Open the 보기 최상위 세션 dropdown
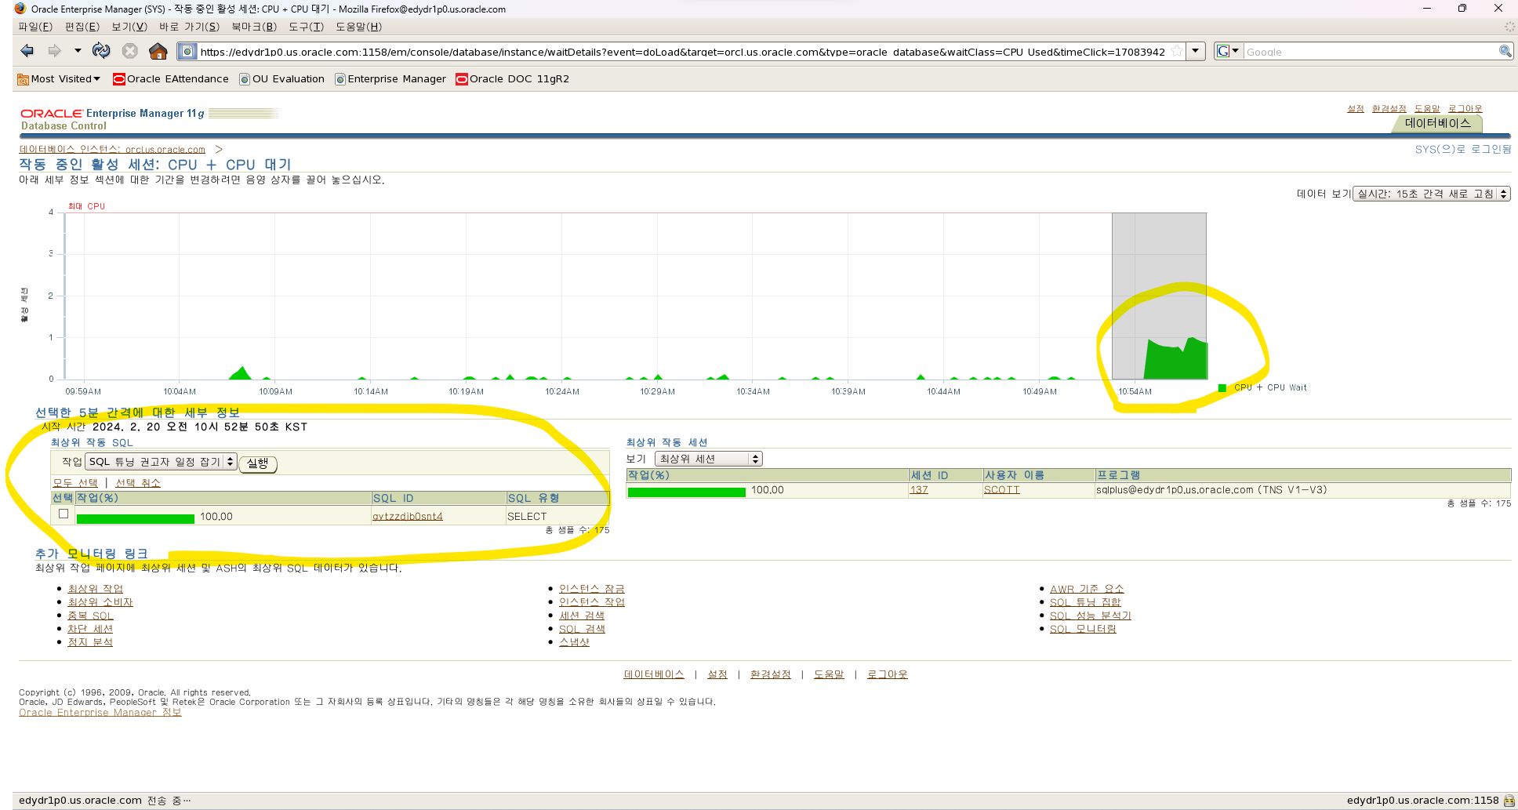 709,459
